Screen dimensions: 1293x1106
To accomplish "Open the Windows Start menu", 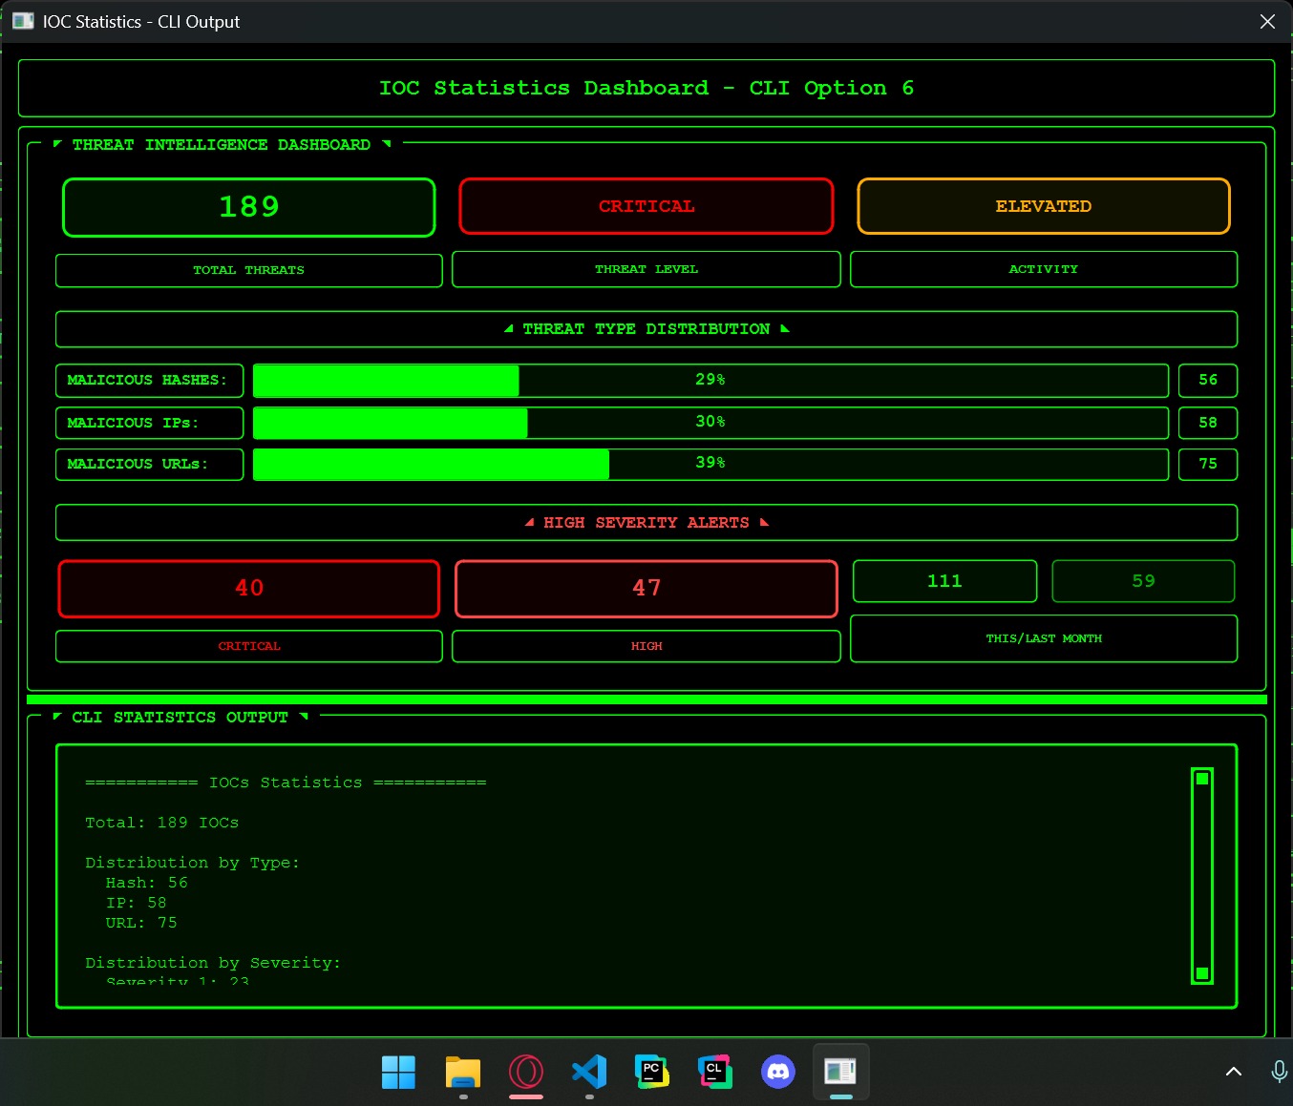I will [x=398, y=1072].
